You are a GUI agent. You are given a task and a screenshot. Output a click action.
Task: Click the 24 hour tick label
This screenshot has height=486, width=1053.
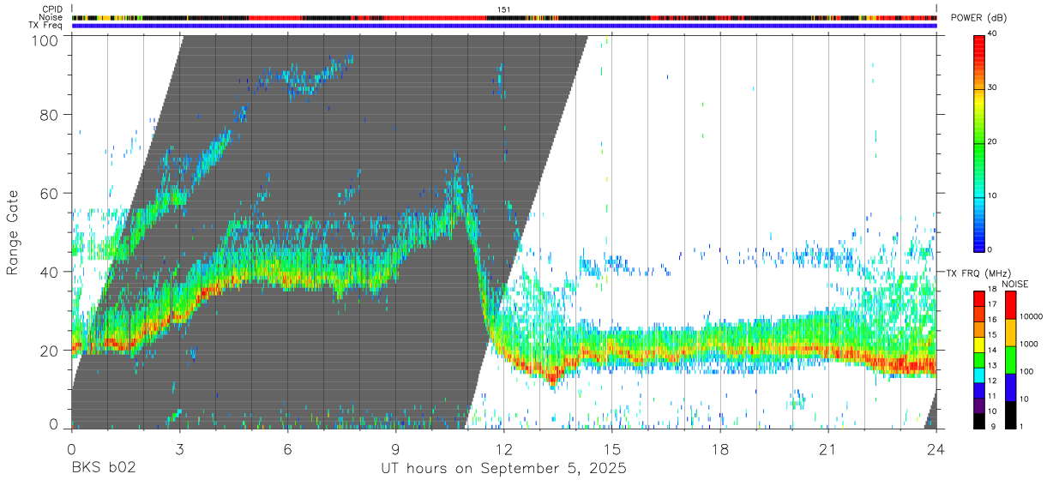[936, 449]
